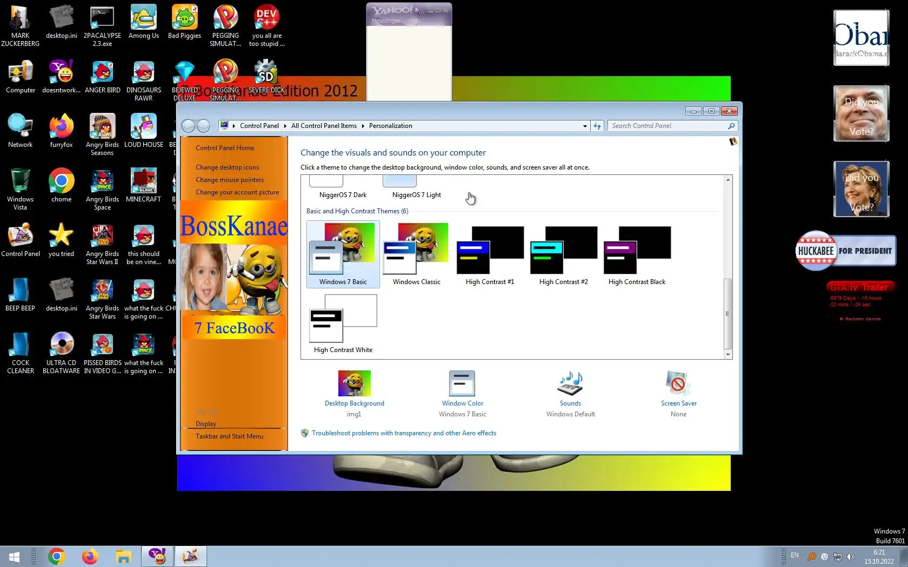Click the volume icon in system tray
Screen dimensions: 908x567
(x=850, y=556)
